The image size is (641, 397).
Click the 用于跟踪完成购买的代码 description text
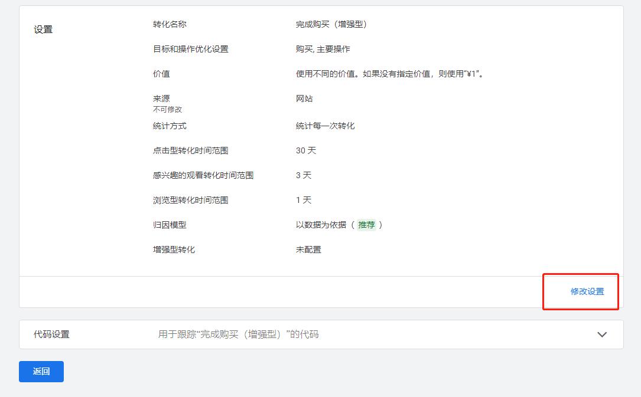(239, 334)
